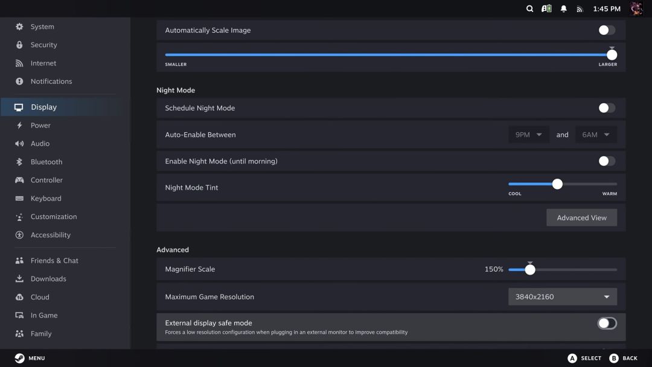
Task: Click the Customization sparkle icon
Action: (x=19, y=217)
